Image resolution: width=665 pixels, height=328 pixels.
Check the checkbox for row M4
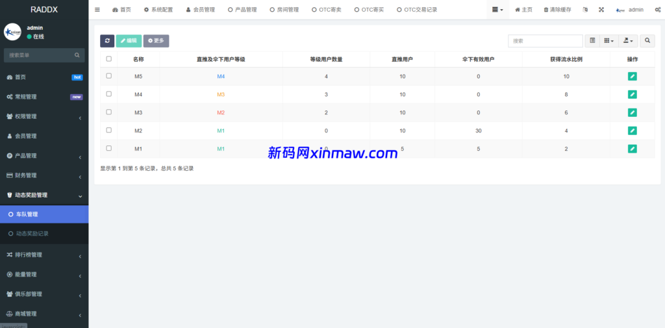point(109,94)
